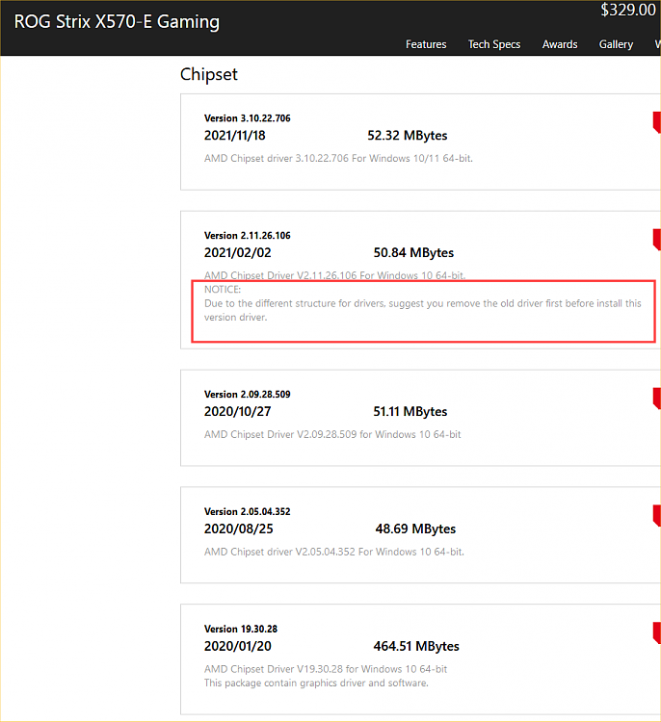661x722 pixels.
Task: Click the 48.69 MBytes file size
Action: [x=415, y=529]
